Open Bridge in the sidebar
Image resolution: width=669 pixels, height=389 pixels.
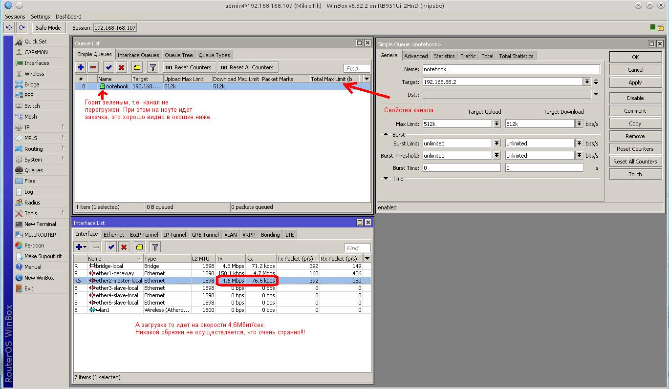pos(32,84)
